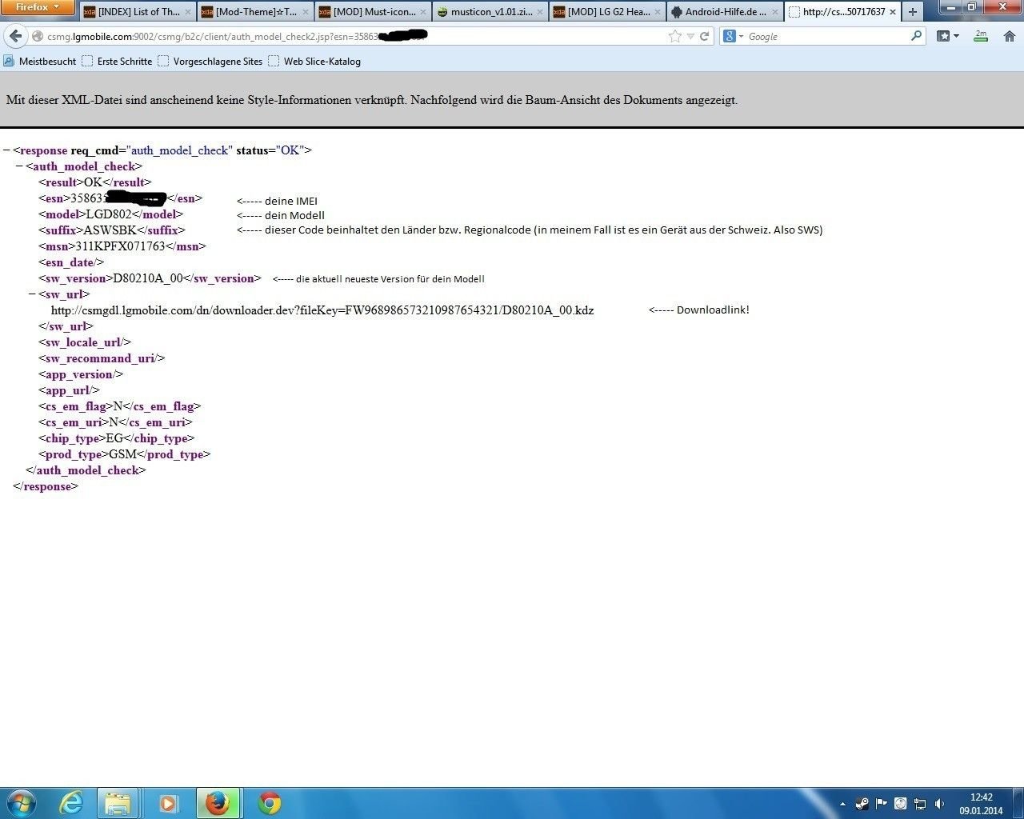Open the Erste Schritte bookmark

coord(117,62)
